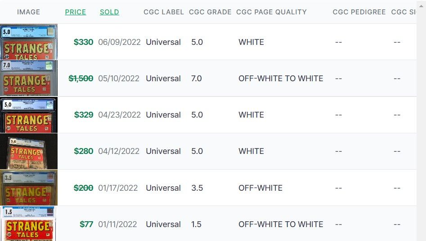Click the CGC PEDIGREE column header

tap(359, 12)
